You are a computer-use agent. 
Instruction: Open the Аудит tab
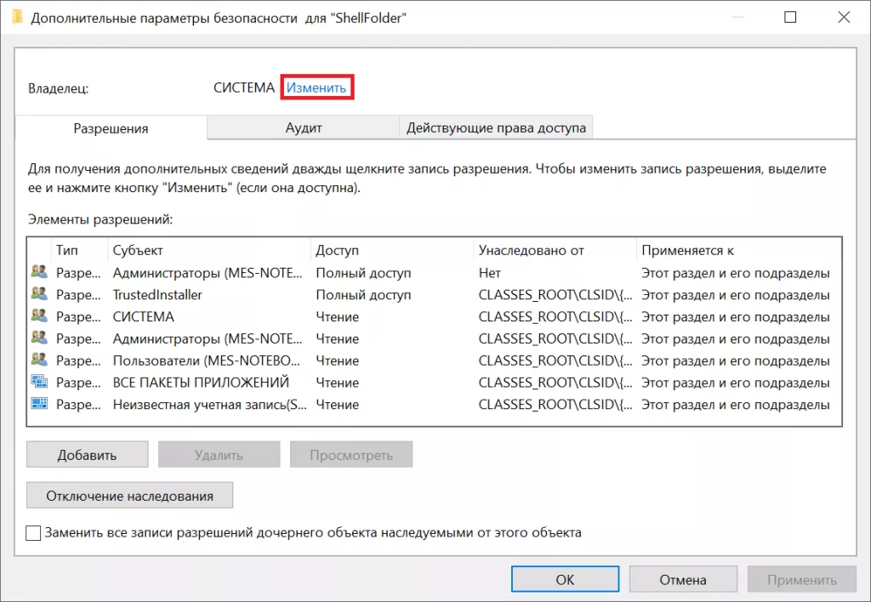[304, 128]
